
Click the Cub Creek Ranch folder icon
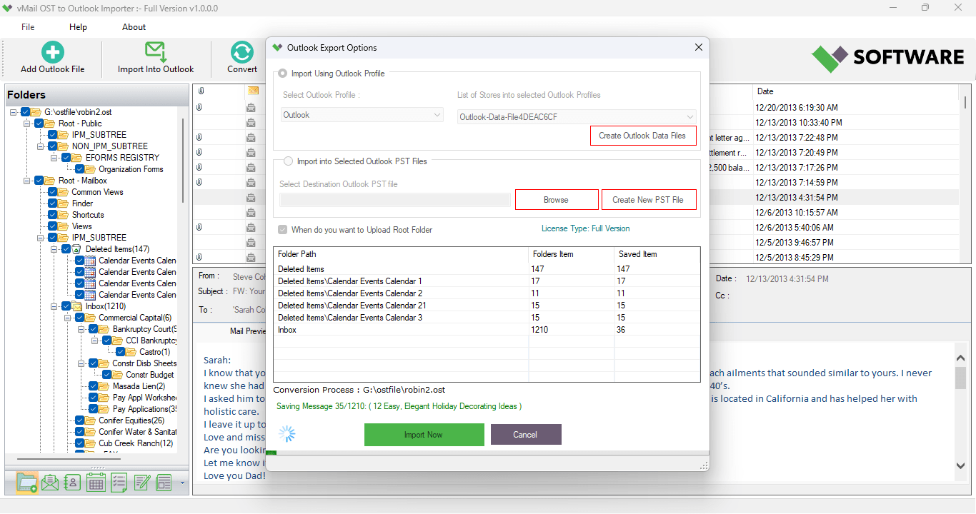pyautogui.click(x=90, y=443)
